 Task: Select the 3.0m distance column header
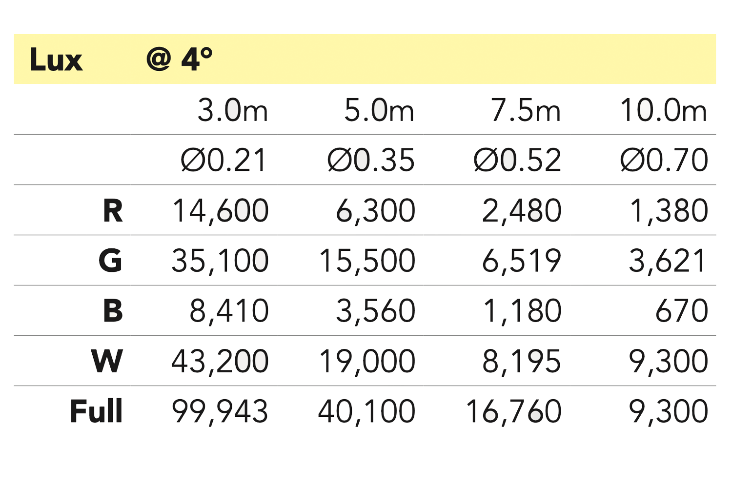(x=233, y=110)
